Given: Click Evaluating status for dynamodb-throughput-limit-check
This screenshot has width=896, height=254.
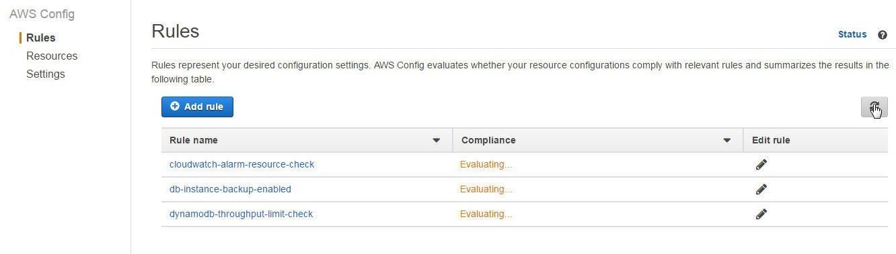Looking at the screenshot, I should (x=486, y=214).
